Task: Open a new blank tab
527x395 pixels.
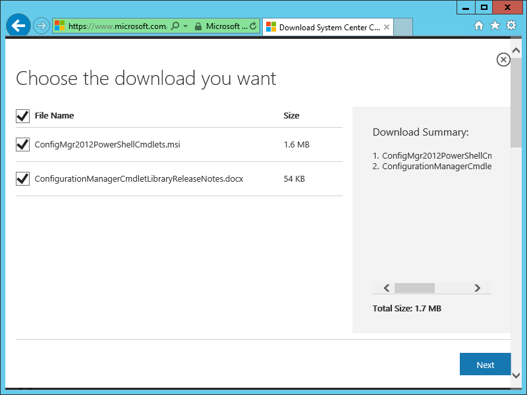Action: tap(403, 27)
